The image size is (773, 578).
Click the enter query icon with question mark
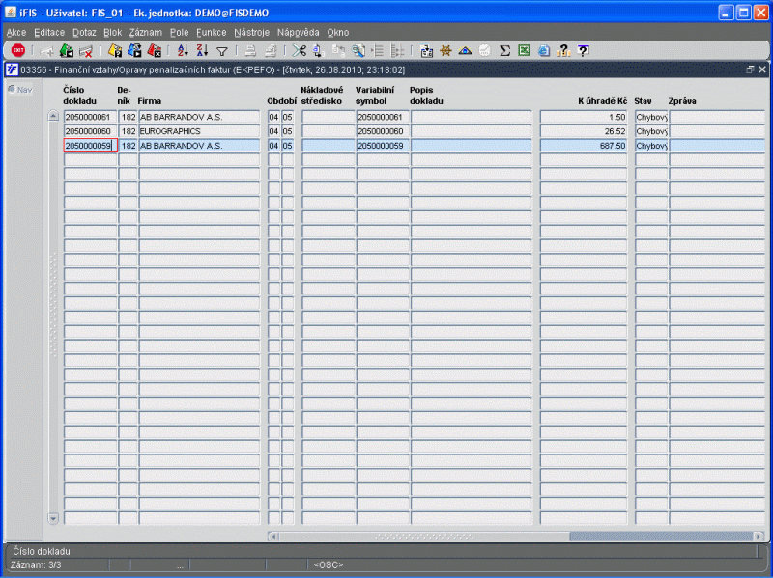115,50
